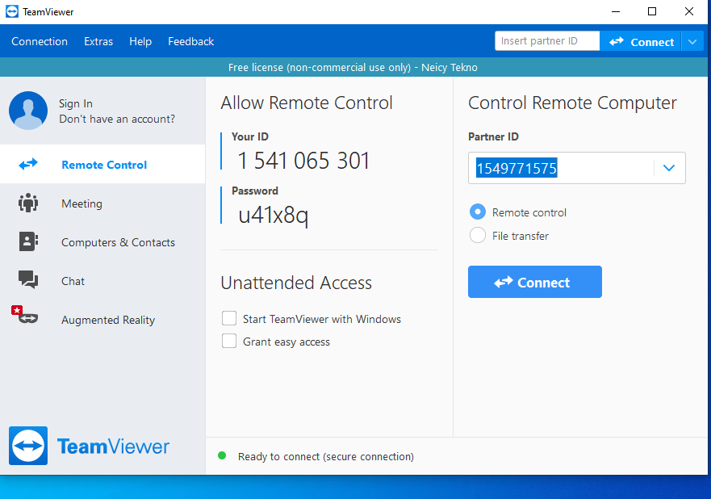Viewport: 711px width, 499px height.
Task: Click the Connect button in top toolbar
Action: point(640,42)
